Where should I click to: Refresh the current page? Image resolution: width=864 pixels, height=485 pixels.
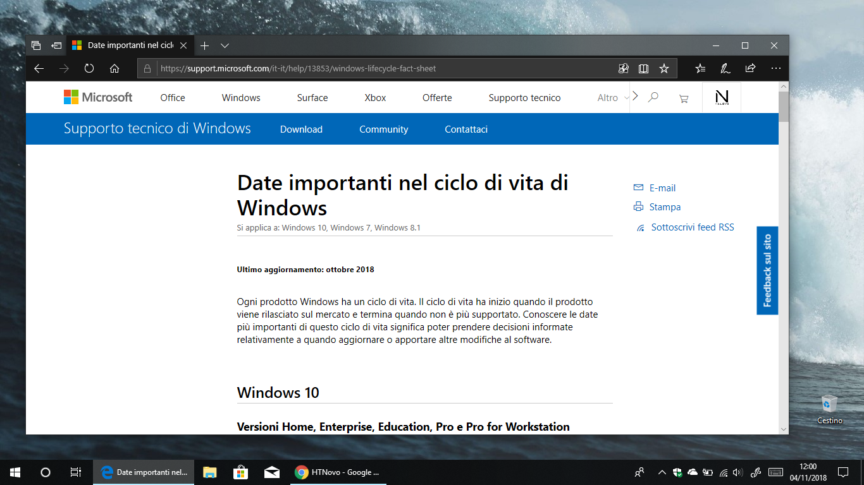pos(89,68)
